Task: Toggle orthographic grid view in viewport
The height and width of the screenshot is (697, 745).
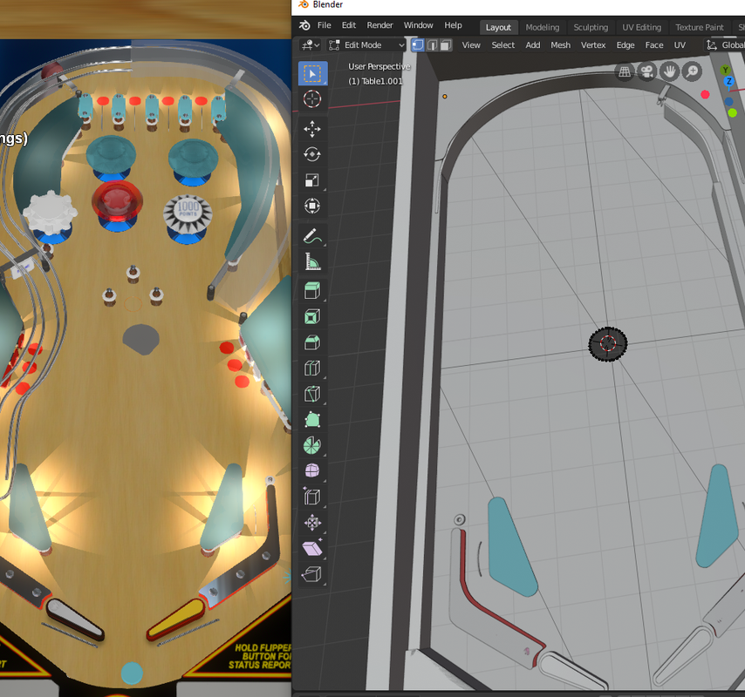Action: tap(625, 71)
